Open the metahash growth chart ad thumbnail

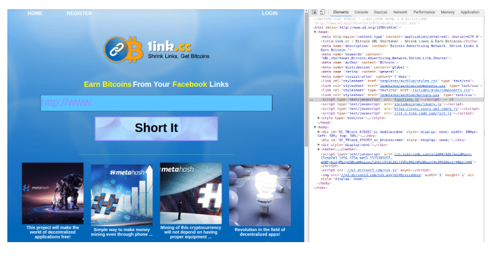tap(122, 195)
